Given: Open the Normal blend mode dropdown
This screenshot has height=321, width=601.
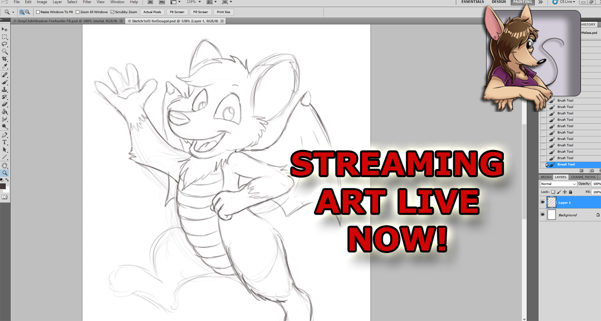Looking at the screenshot, I should (558, 184).
